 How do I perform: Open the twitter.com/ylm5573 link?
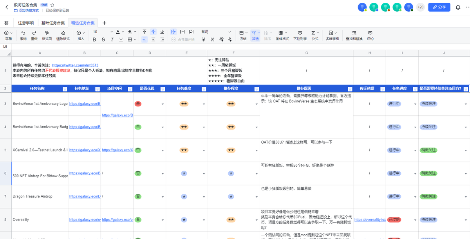click(75, 65)
